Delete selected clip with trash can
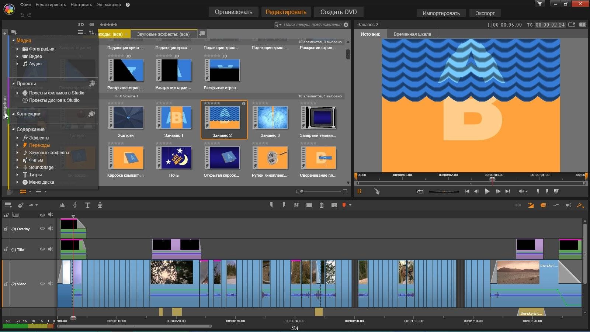The height and width of the screenshot is (332, 590). [322, 205]
